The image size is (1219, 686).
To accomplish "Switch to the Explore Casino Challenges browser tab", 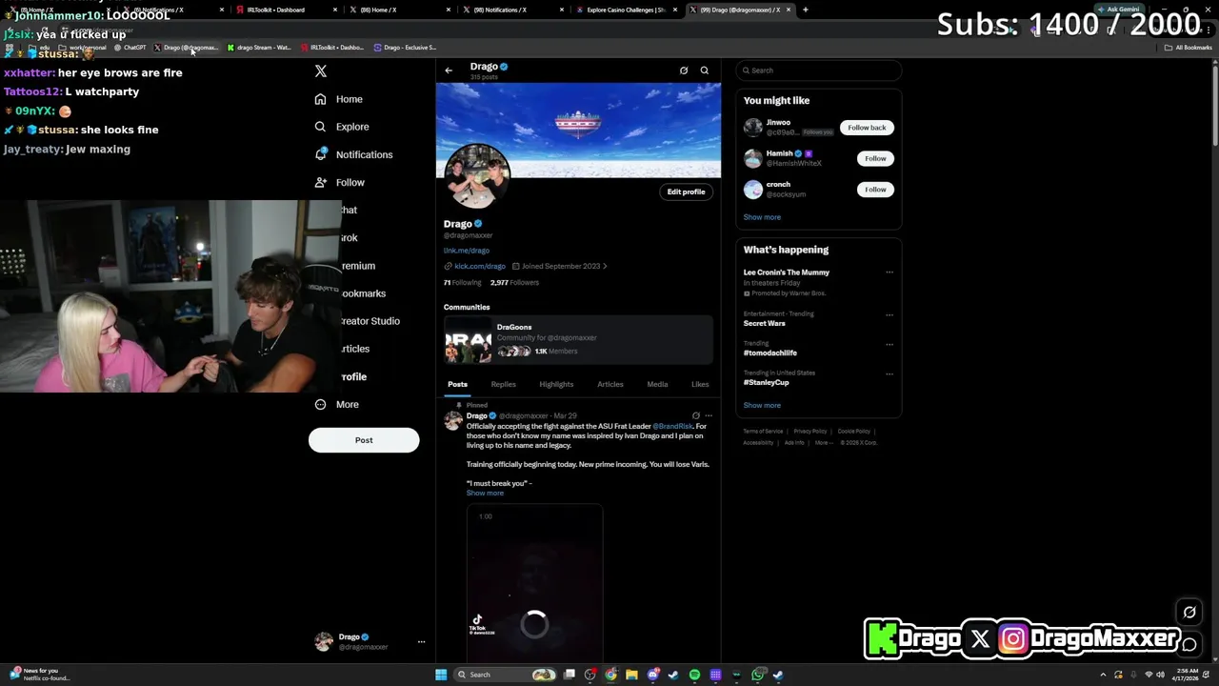I will point(625,10).
